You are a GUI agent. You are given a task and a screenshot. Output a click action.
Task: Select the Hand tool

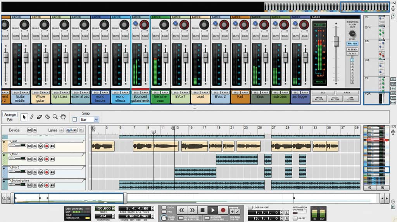click(x=63, y=117)
